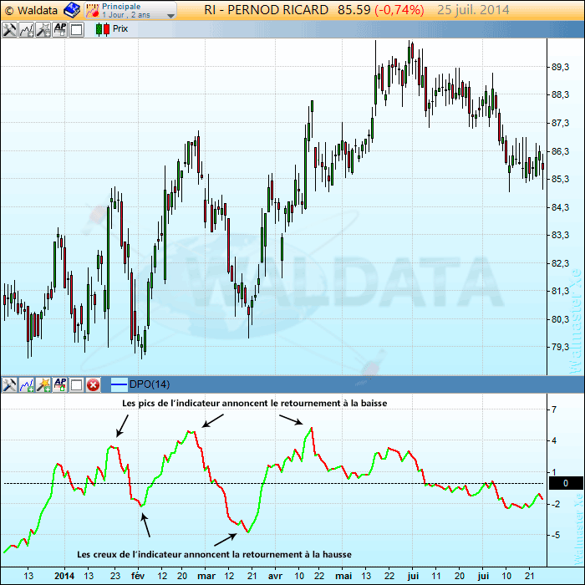Viewport: 585px width, 585px height.
Task: Toggle DPO panel window maximize icon
Action: [77, 384]
